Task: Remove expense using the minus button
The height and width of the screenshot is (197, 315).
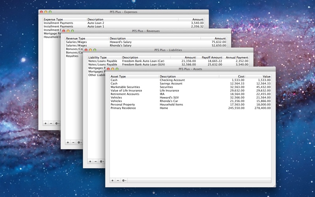Action: point(51,123)
